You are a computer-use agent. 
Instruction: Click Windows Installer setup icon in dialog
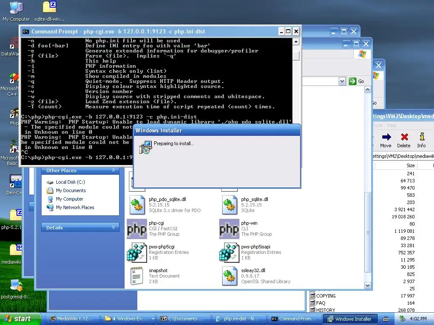[145, 147]
